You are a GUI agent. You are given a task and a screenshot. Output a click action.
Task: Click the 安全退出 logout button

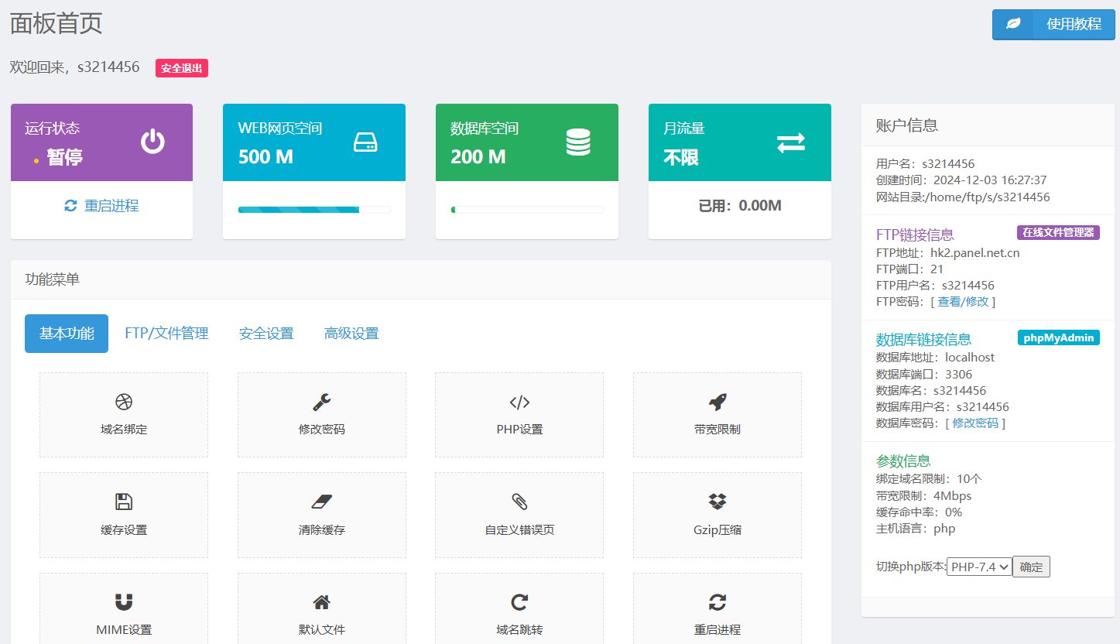tap(182, 68)
